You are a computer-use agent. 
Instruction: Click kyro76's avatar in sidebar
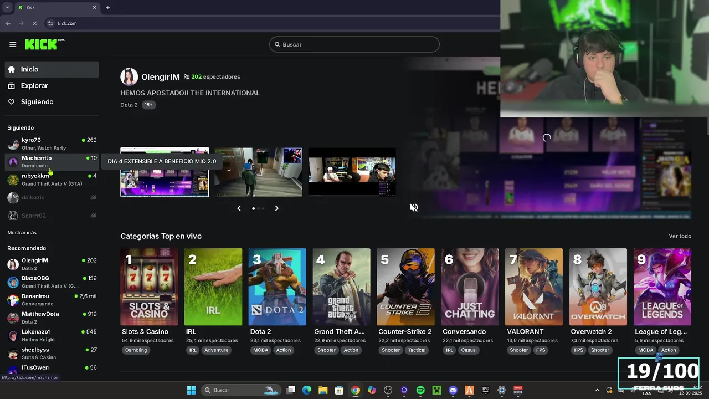click(13, 144)
